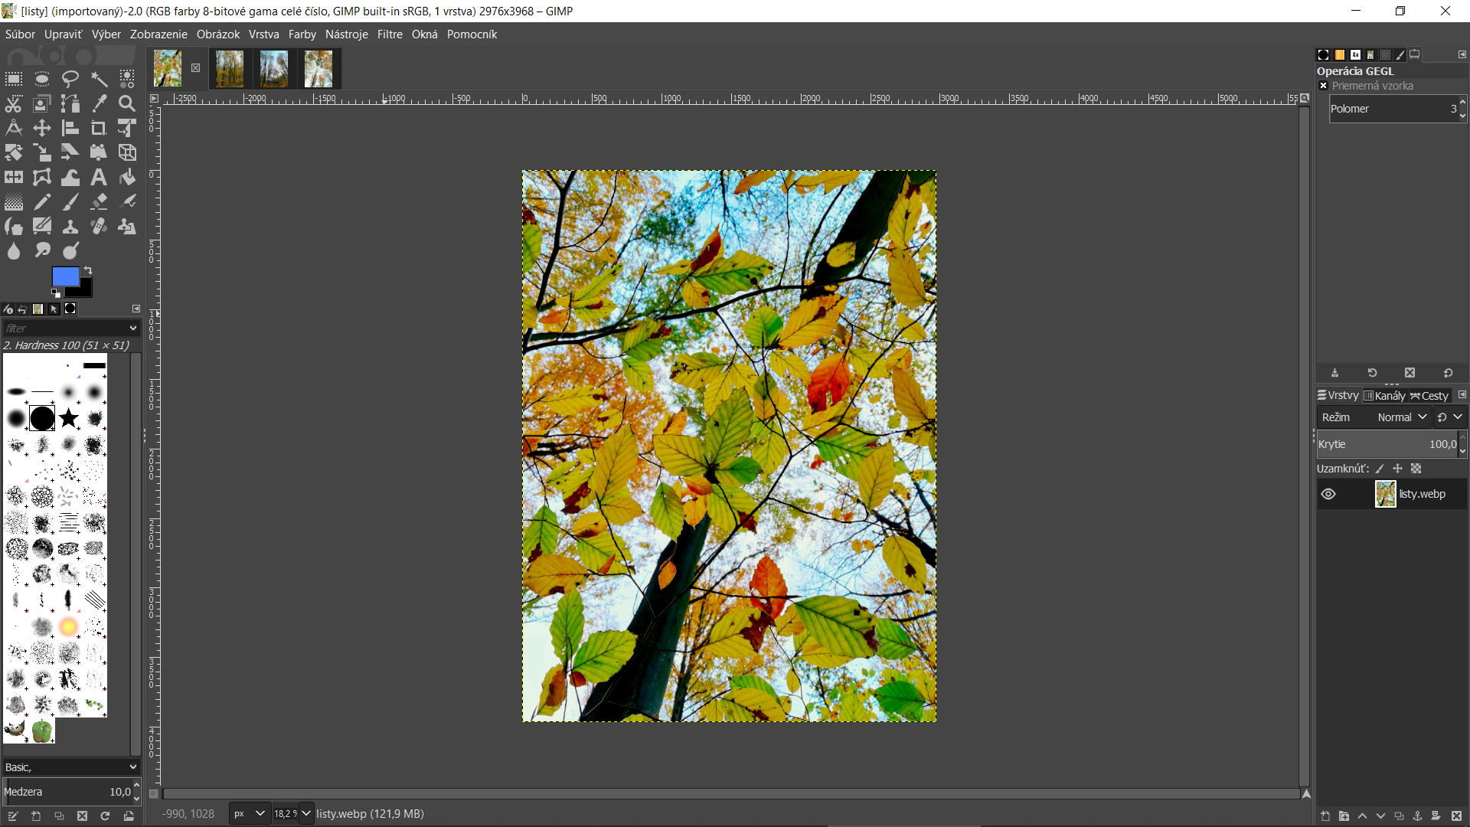This screenshot has width=1470, height=827.
Task: Select the Cage Transform tool
Action: tap(42, 177)
